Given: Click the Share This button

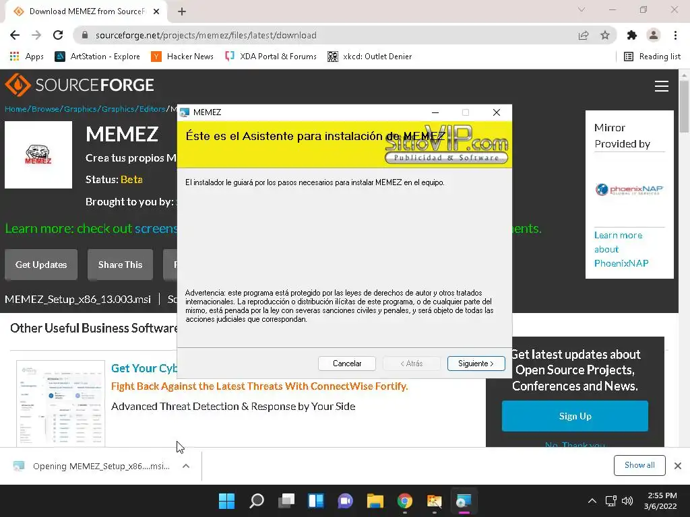Looking at the screenshot, I should point(120,265).
